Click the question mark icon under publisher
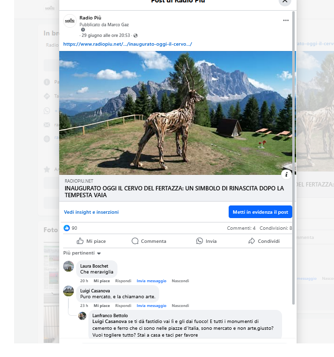Screen dimensions: 334x357 click(83, 30)
